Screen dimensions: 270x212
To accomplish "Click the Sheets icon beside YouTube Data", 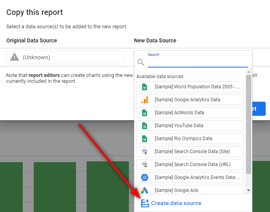I will [145, 126].
